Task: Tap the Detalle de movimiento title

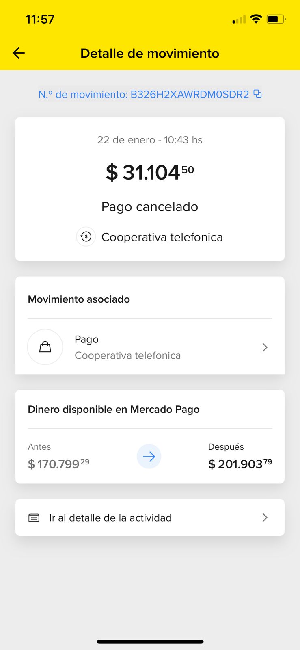Action: tap(150, 53)
